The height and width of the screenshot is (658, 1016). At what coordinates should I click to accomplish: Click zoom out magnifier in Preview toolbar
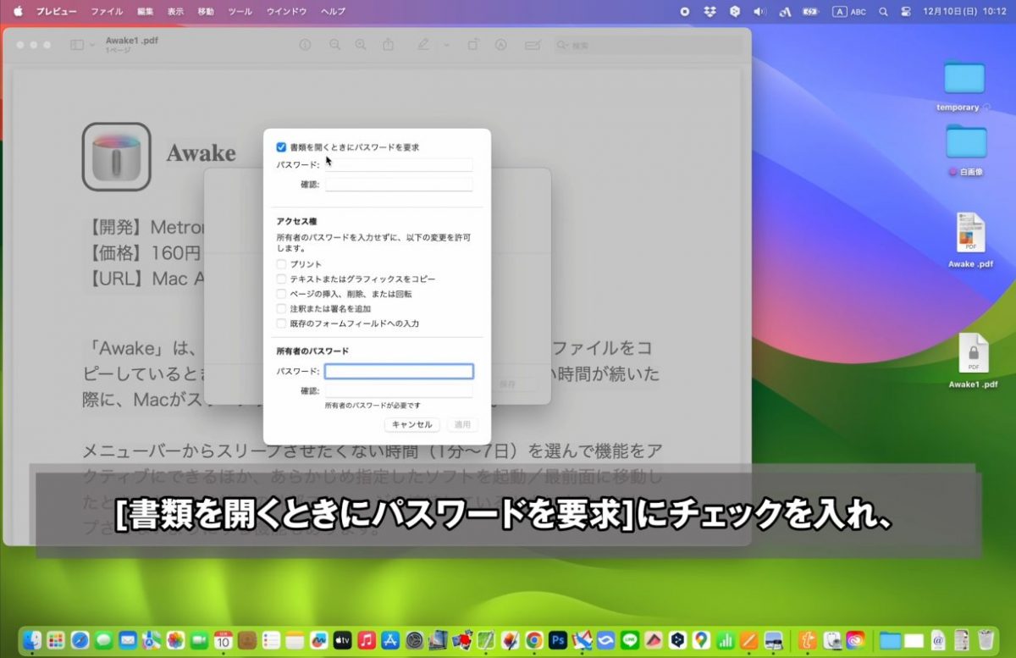[335, 45]
